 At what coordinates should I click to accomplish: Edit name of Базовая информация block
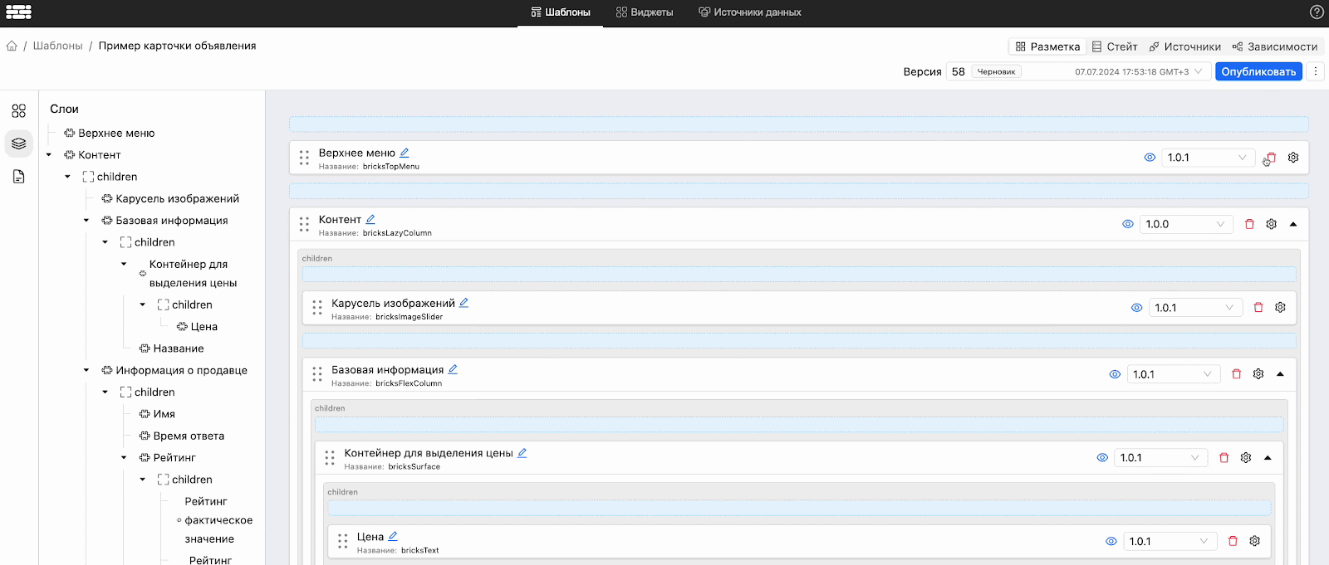pyautogui.click(x=453, y=369)
